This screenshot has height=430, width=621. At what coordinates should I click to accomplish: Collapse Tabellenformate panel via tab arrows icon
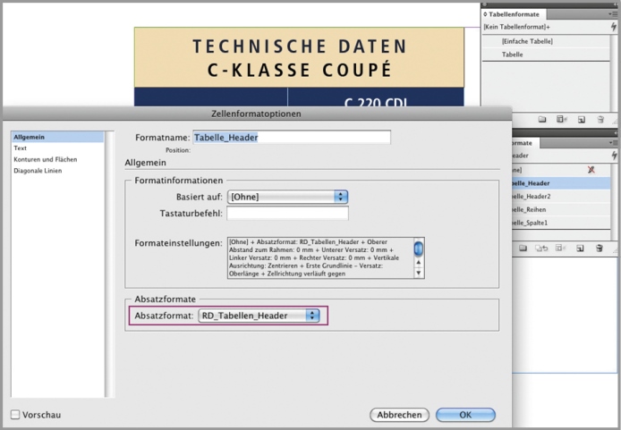click(x=485, y=14)
